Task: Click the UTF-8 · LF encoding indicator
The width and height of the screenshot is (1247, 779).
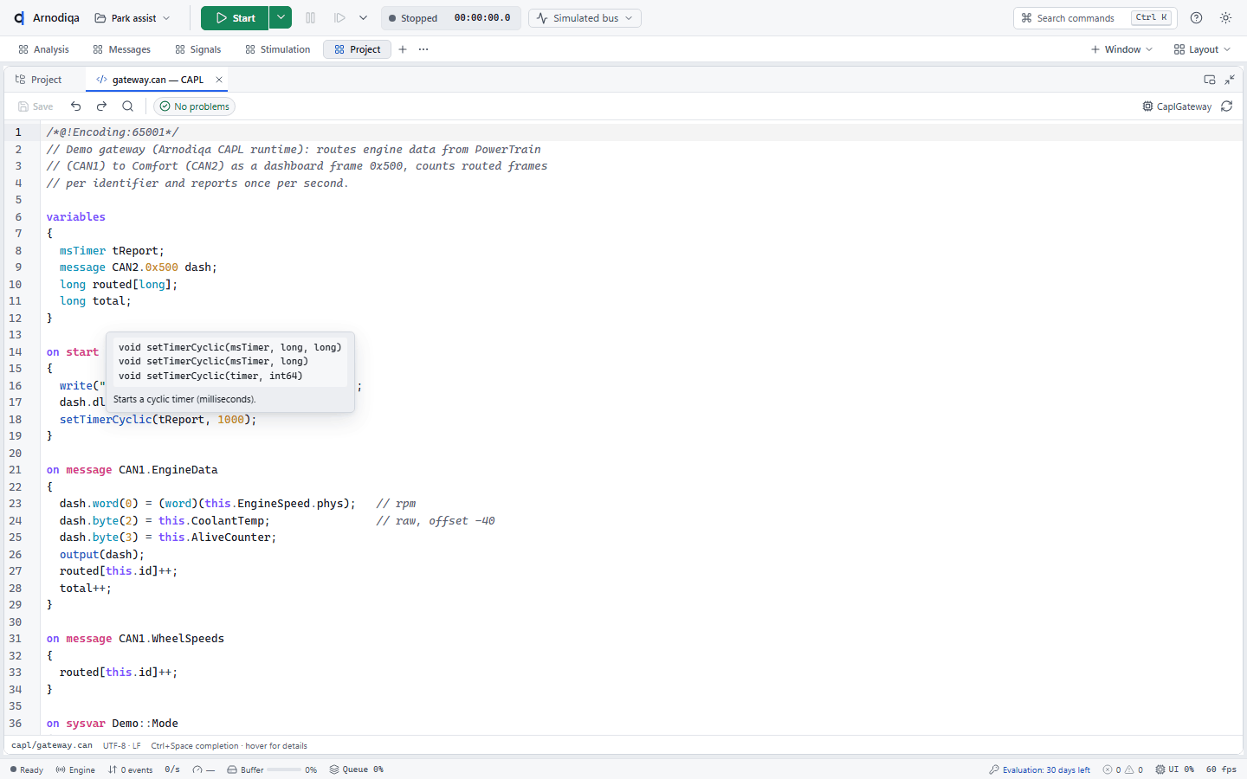Action: pyautogui.click(x=122, y=746)
